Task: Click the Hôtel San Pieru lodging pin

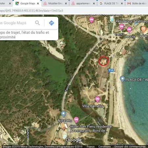Action: click(76, 120)
